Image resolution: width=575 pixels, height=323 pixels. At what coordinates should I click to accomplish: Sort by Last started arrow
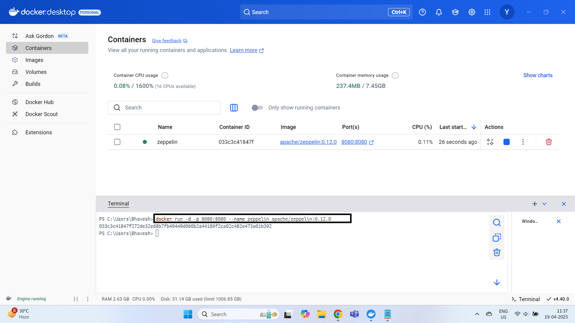point(474,127)
